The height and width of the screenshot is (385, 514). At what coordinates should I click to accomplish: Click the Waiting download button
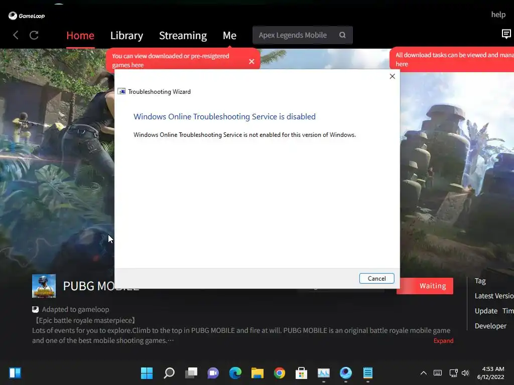click(x=425, y=286)
